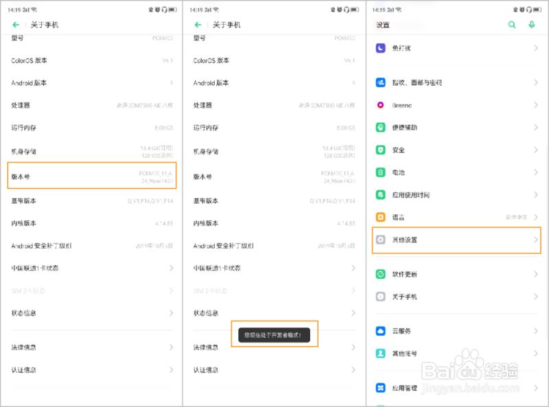Open 便捷辅助 settings entry

coord(456,128)
